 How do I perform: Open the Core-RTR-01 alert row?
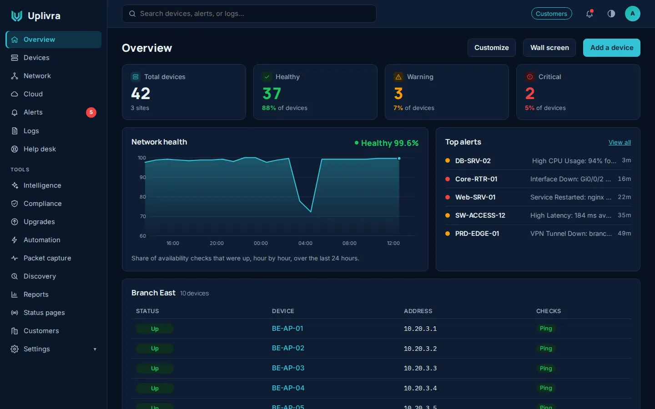tap(538, 179)
